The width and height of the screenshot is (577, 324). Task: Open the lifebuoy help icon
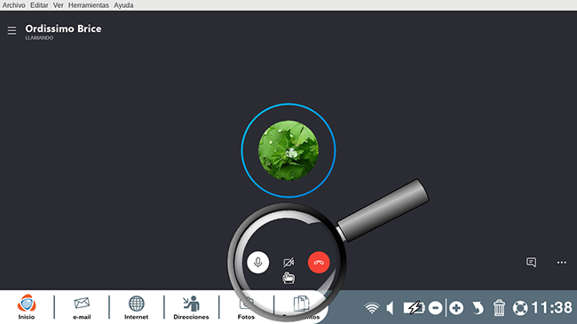pos(520,308)
